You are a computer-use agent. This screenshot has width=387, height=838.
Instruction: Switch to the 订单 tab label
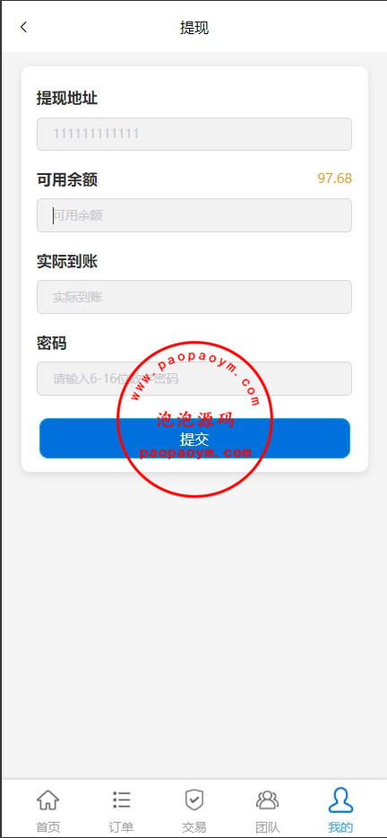(121, 827)
